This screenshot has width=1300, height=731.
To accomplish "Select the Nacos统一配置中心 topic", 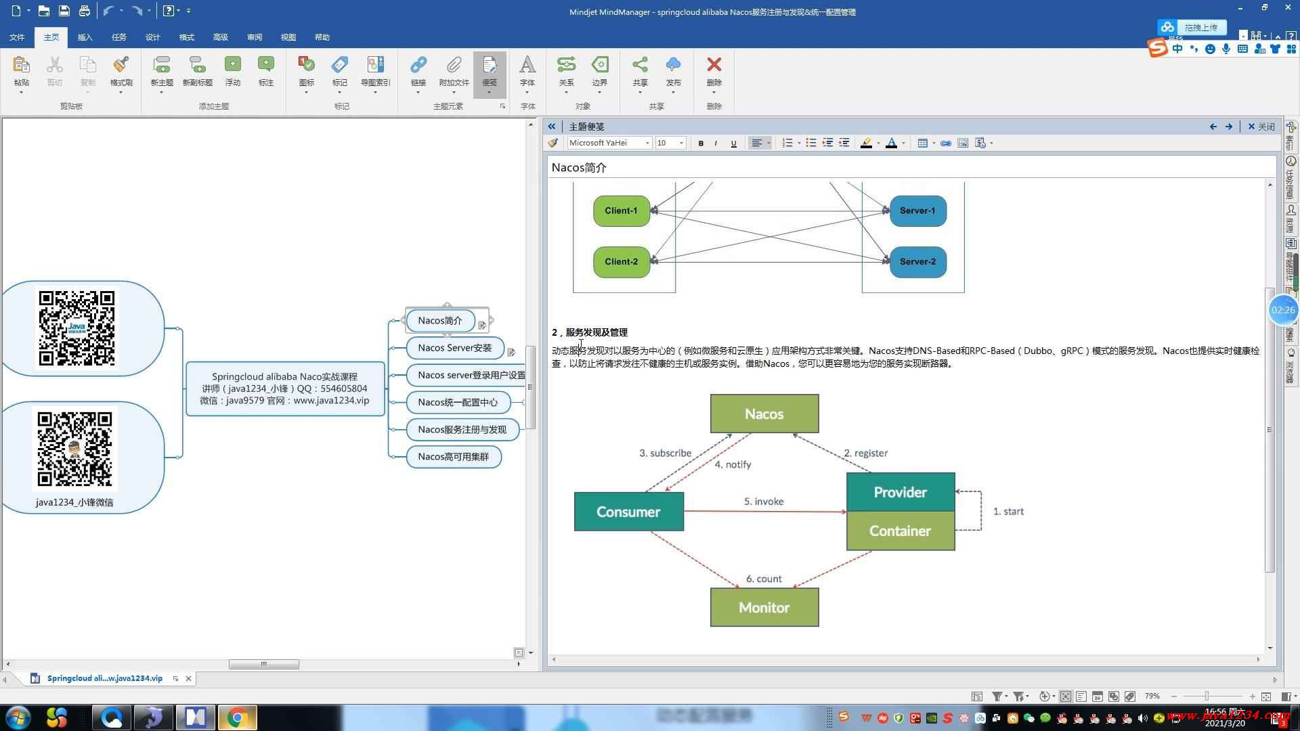I will tap(458, 403).
